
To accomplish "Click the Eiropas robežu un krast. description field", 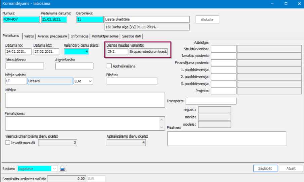I will 148,52.
